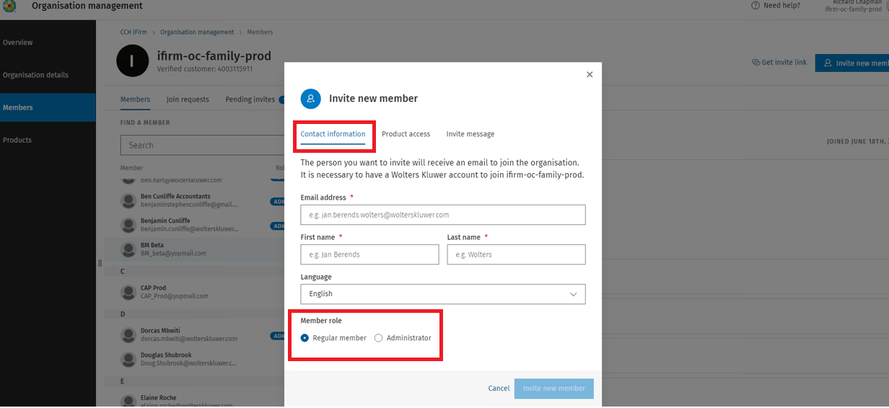Click the avatar icon of Dorcas Mbwiti
Viewport: 889px width, 408px height.
pyautogui.click(x=128, y=334)
